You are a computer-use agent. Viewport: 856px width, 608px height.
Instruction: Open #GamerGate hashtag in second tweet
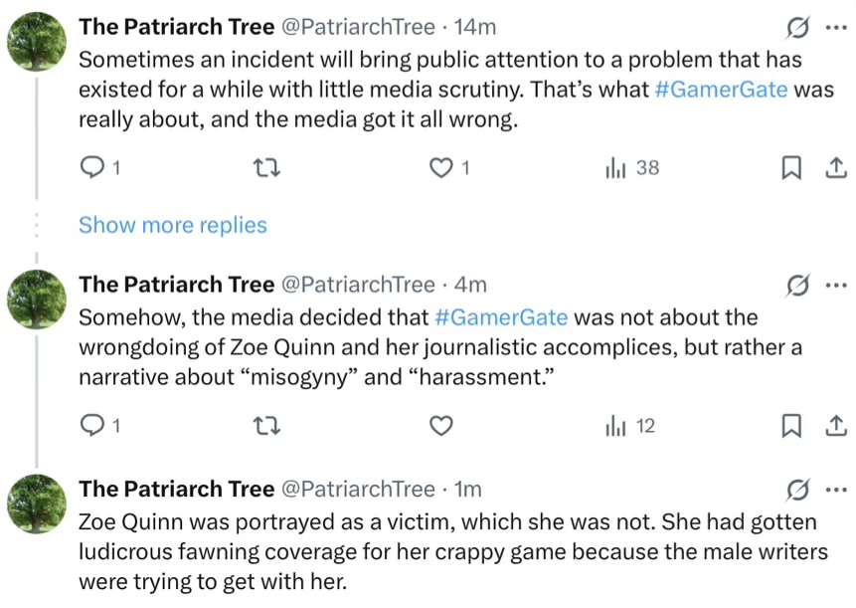click(x=501, y=317)
